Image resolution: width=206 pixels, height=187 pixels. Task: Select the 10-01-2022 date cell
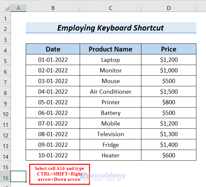click(53, 155)
